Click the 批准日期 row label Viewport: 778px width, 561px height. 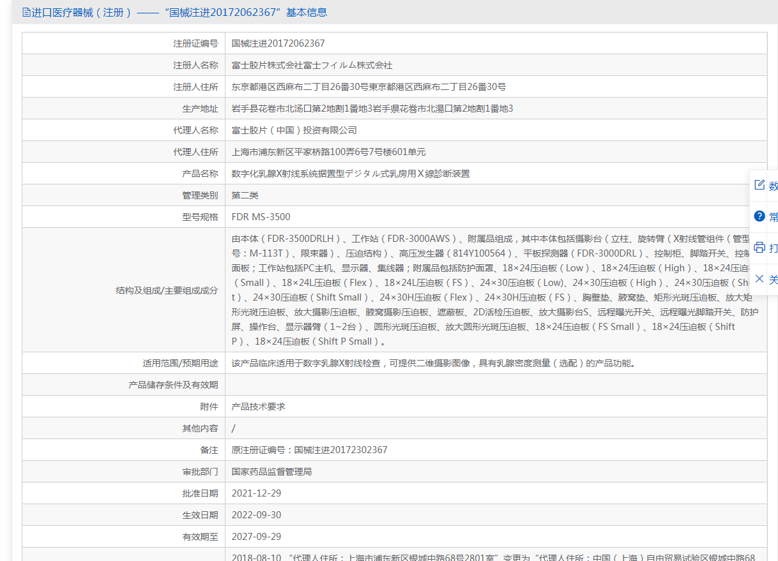pyautogui.click(x=200, y=493)
